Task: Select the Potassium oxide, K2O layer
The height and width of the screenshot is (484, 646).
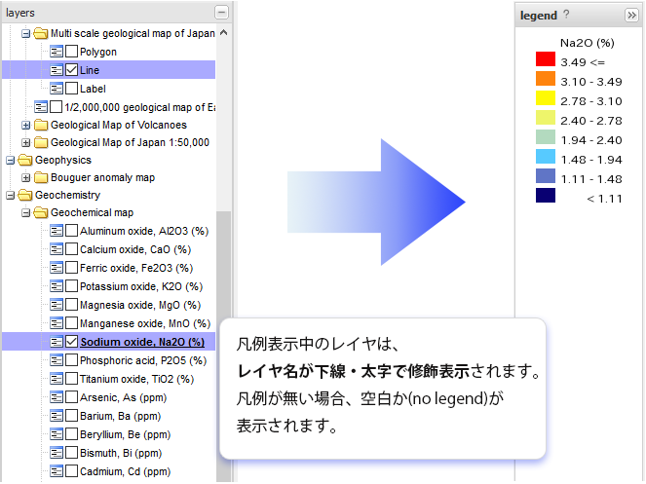Action: 140,286
